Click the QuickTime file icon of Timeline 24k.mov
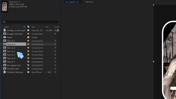This screenshot has width=176, height=99. [x=5, y=72]
